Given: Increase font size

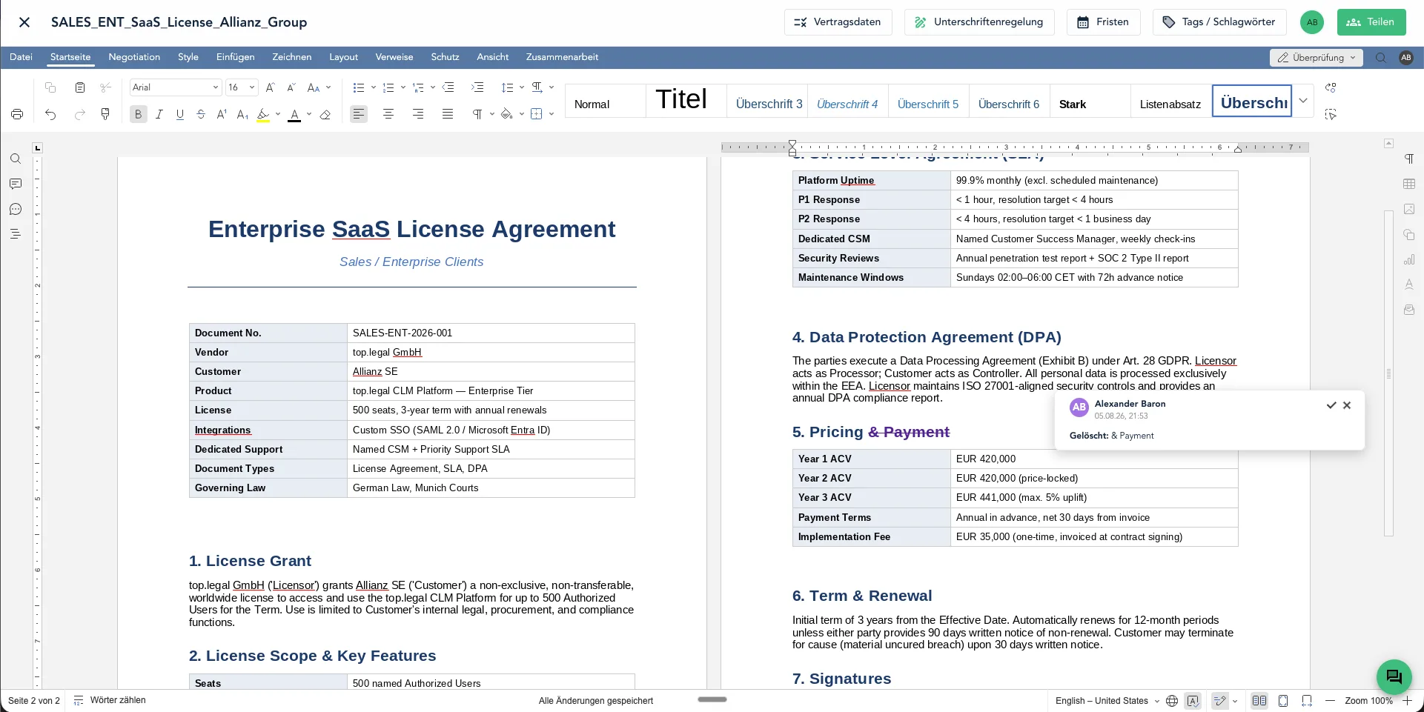Looking at the screenshot, I should (270, 87).
